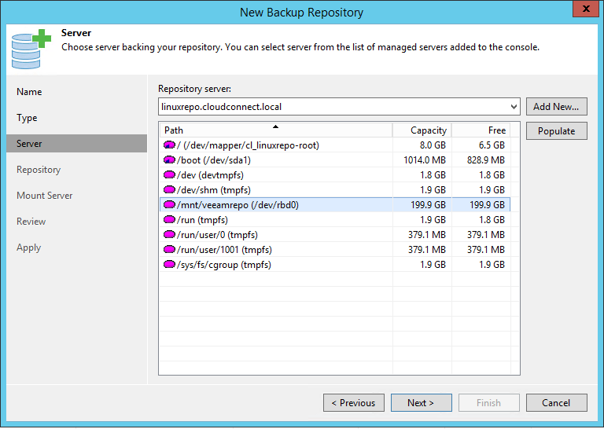This screenshot has height=429, width=604.
Task: Open the Repository server dropdown arrow
Action: coord(514,107)
